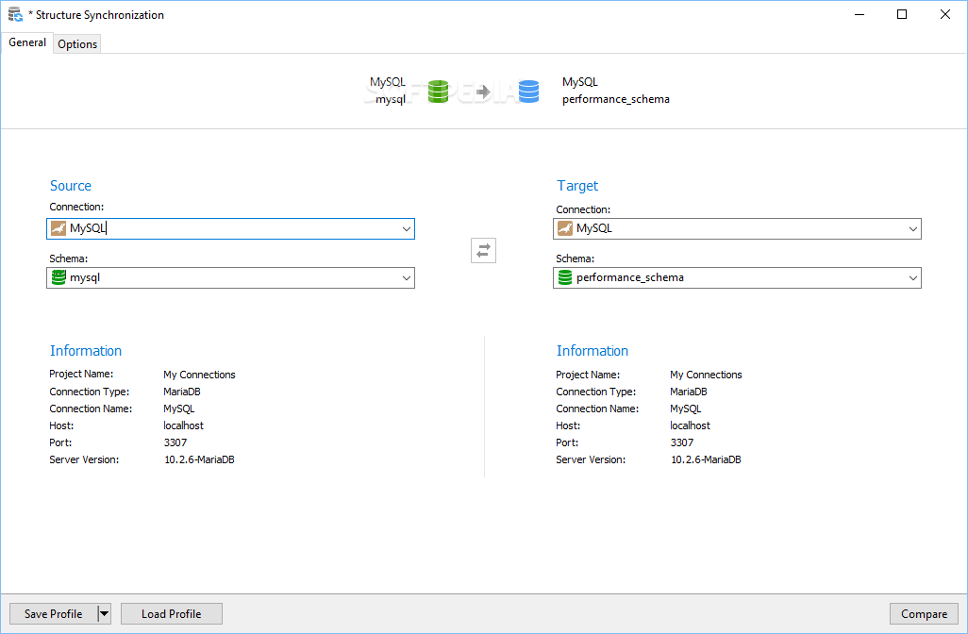Open the Save Profile split-button arrow
Image resolution: width=968 pixels, height=634 pixels.
pyautogui.click(x=105, y=613)
